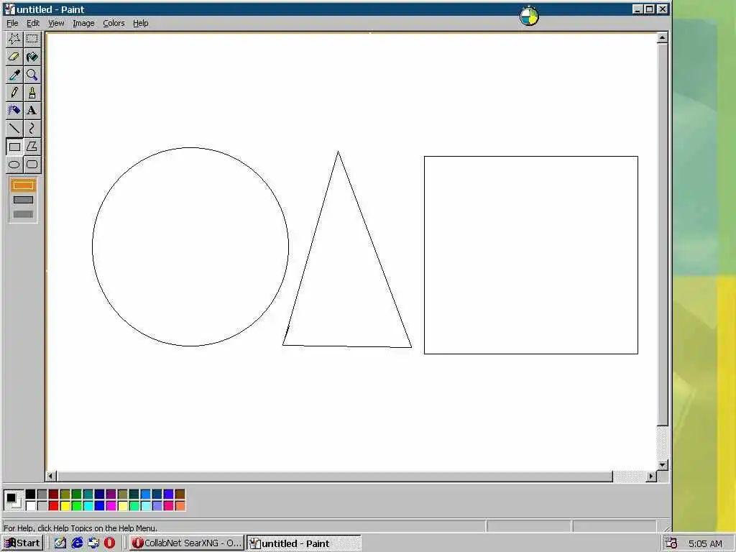The height and width of the screenshot is (552, 736).
Task: Open the Windows Start menu
Action: [x=22, y=543]
